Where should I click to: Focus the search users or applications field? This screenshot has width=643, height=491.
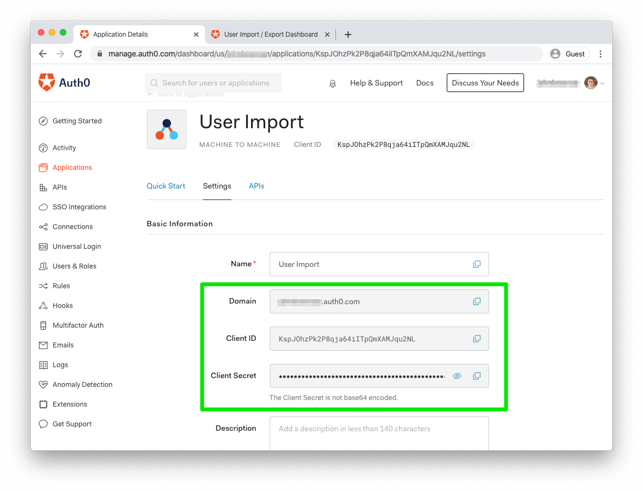point(213,83)
